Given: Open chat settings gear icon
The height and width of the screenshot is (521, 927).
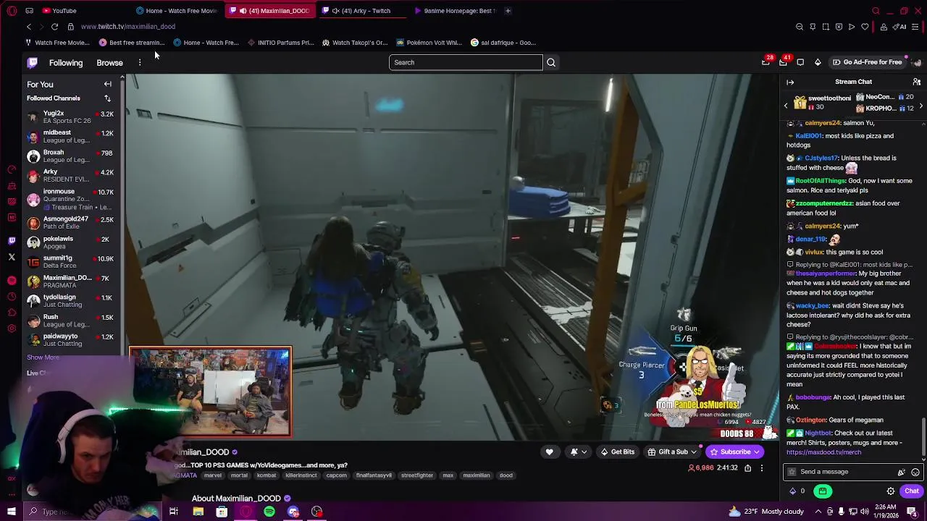Looking at the screenshot, I should point(891,491).
